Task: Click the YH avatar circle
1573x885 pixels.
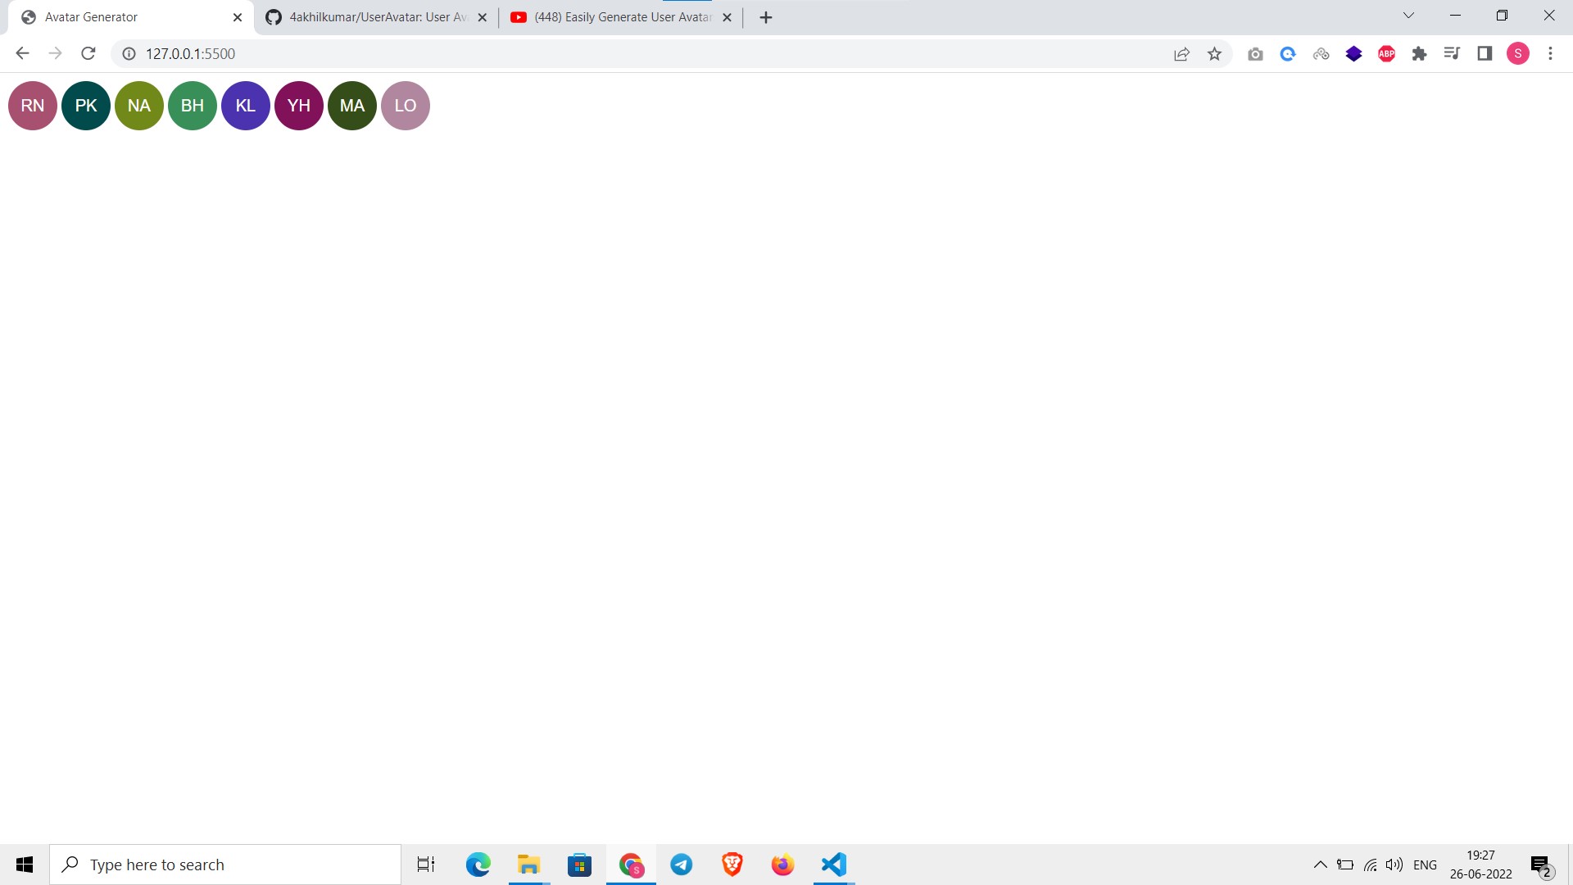Action: point(298,105)
